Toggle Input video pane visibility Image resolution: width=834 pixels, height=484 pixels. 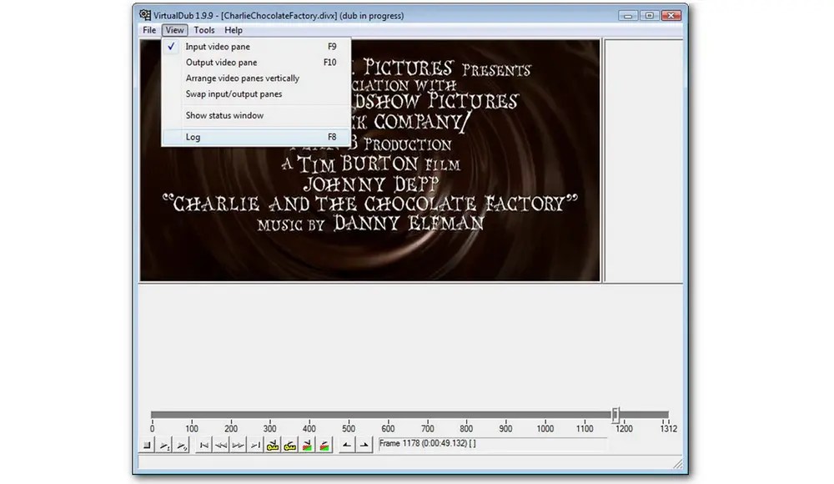pos(217,47)
